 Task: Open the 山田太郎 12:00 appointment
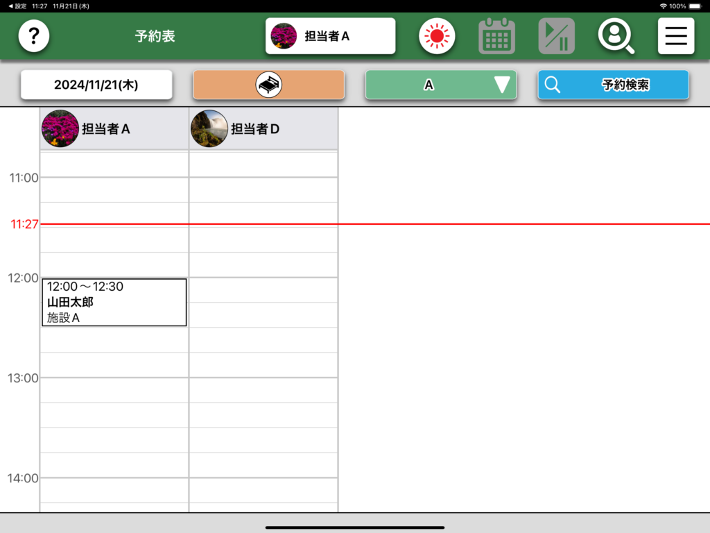tap(114, 302)
